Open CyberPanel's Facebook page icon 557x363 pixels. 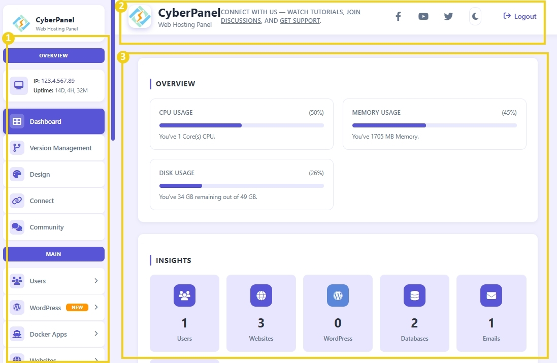pos(398,16)
